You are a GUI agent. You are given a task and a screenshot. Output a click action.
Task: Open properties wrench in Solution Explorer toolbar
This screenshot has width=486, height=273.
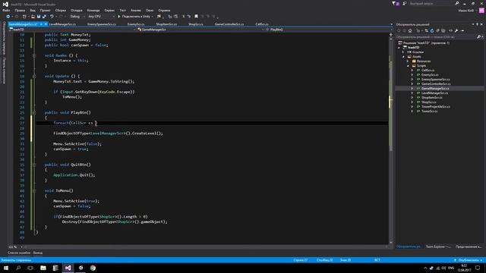pos(456,30)
